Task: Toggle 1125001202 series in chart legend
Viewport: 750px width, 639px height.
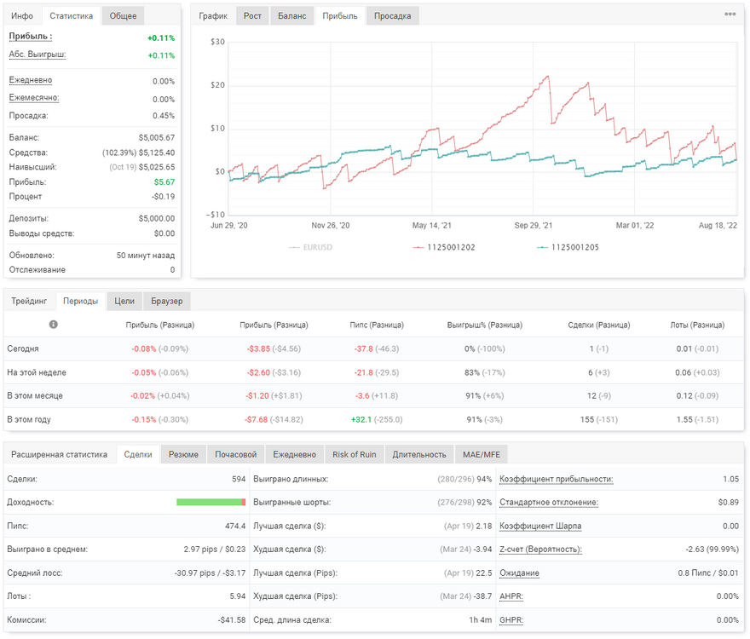Action: coord(444,247)
